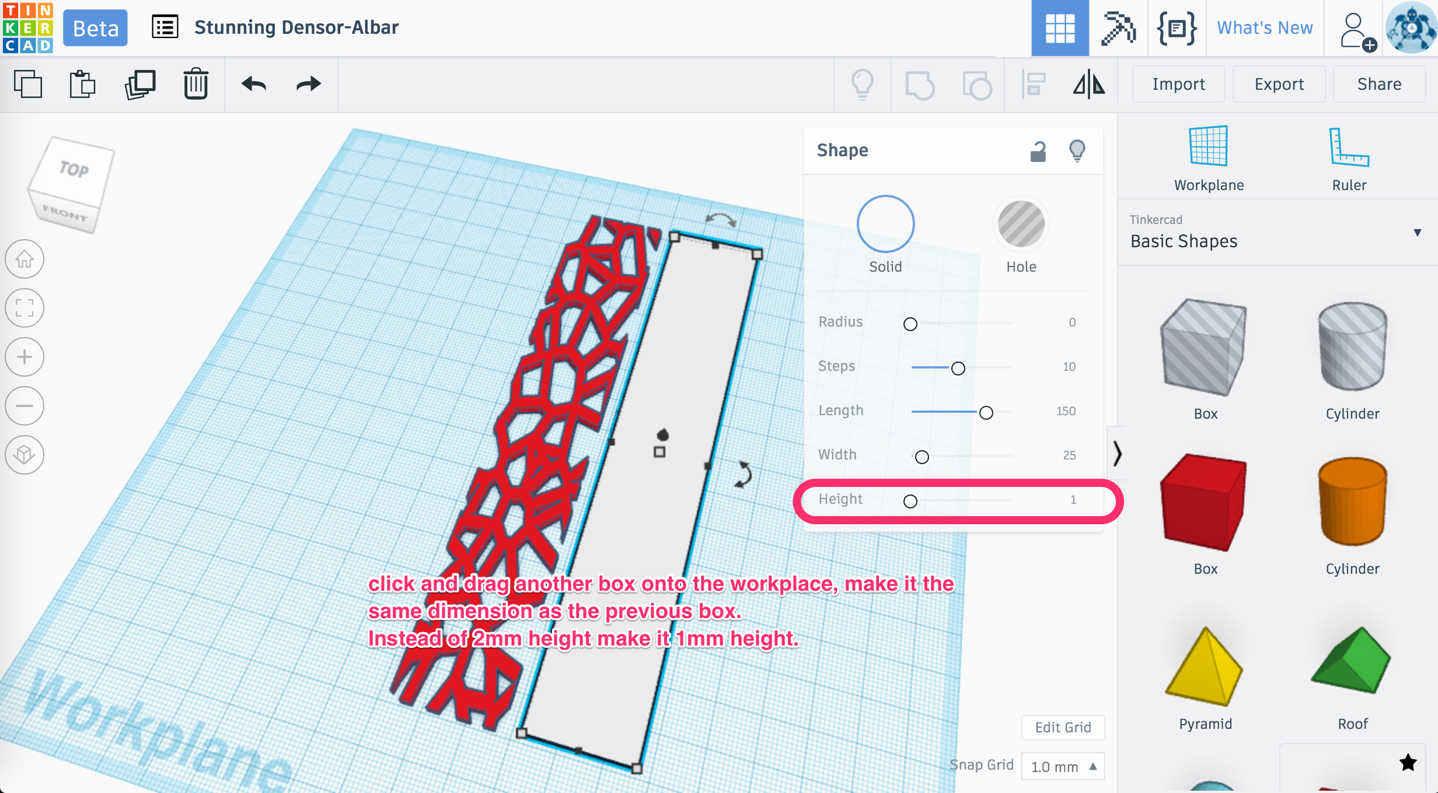Select the Undo arrow icon
The width and height of the screenshot is (1438, 793).
point(253,85)
